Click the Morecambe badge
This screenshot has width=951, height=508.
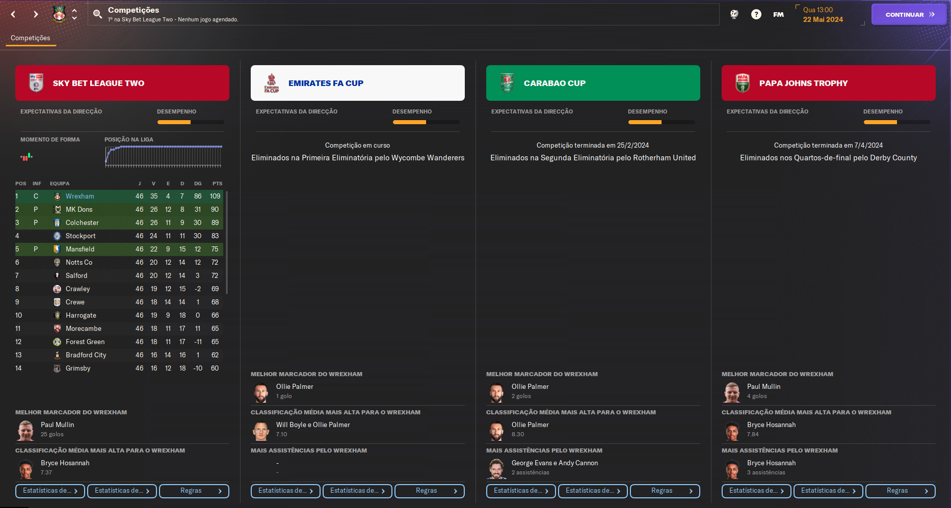(x=57, y=329)
